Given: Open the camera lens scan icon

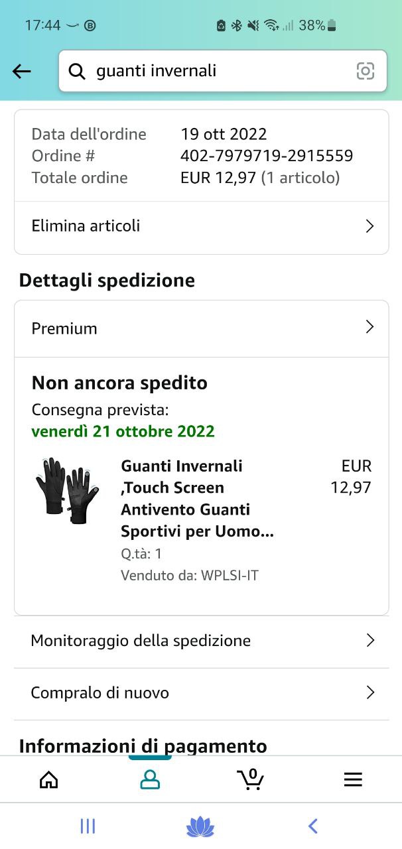Looking at the screenshot, I should click(366, 71).
